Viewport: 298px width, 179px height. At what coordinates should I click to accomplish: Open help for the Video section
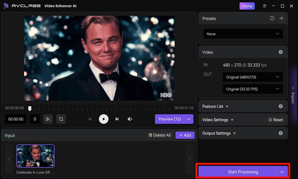pyautogui.click(x=280, y=52)
